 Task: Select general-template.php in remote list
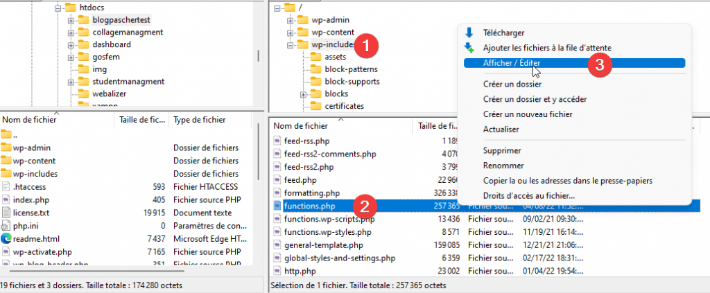pyautogui.click(x=324, y=245)
